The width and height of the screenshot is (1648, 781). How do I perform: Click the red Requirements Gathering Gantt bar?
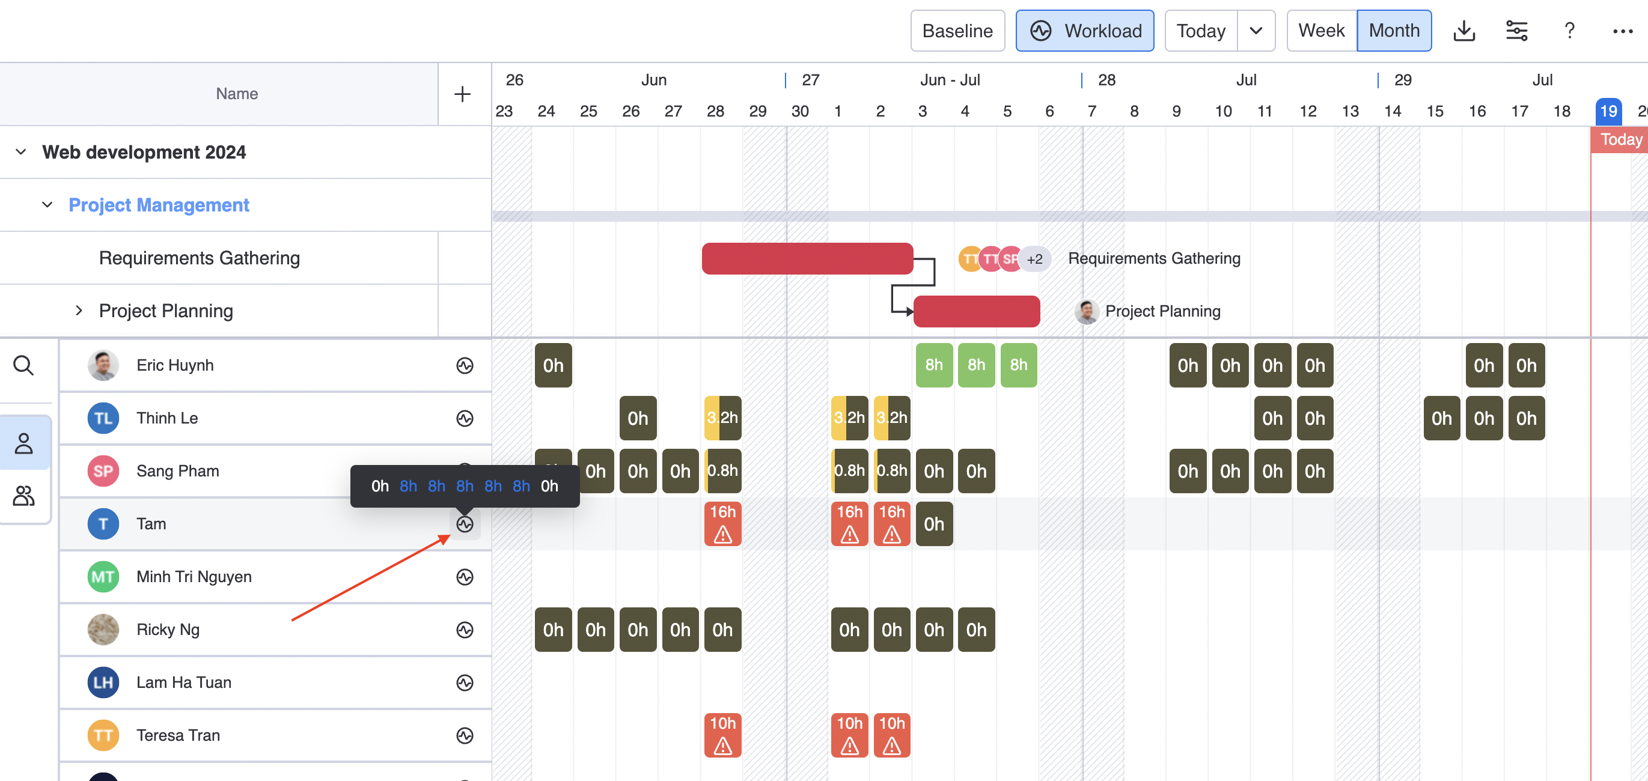(x=807, y=258)
